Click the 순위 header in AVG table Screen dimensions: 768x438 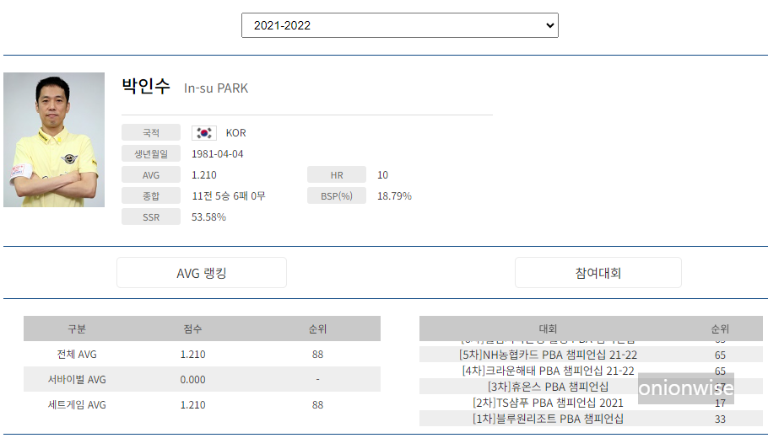(317, 329)
